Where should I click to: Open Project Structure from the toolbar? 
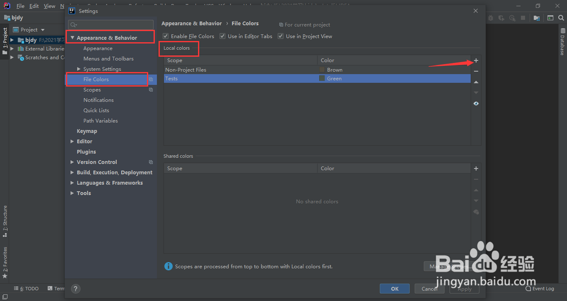[537, 18]
